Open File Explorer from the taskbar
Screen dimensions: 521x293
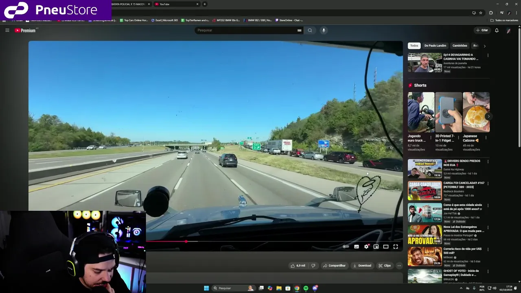pos(279,288)
